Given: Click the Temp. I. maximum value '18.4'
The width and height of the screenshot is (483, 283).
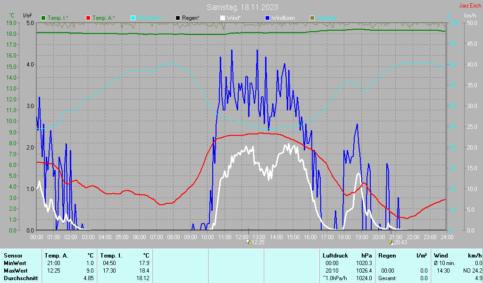Looking at the screenshot, I should click(144, 271).
